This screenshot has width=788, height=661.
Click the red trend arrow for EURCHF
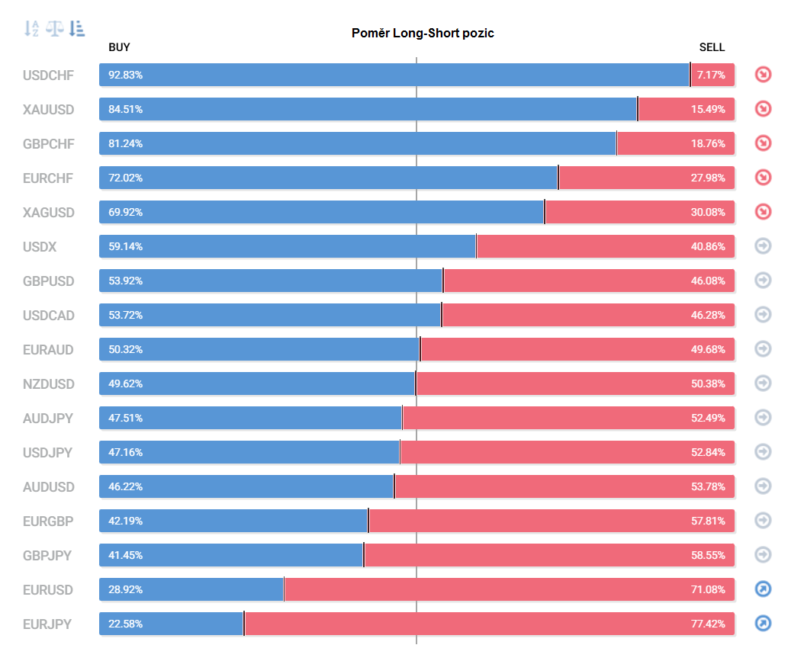tap(763, 178)
